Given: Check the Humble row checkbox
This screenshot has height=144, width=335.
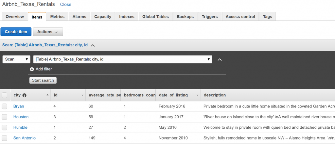Looking at the screenshot, I should coord(5,127).
